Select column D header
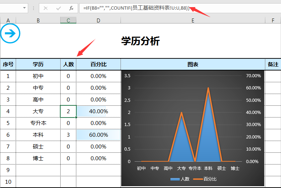Viewport: 281px width, 188px height. (98, 20)
